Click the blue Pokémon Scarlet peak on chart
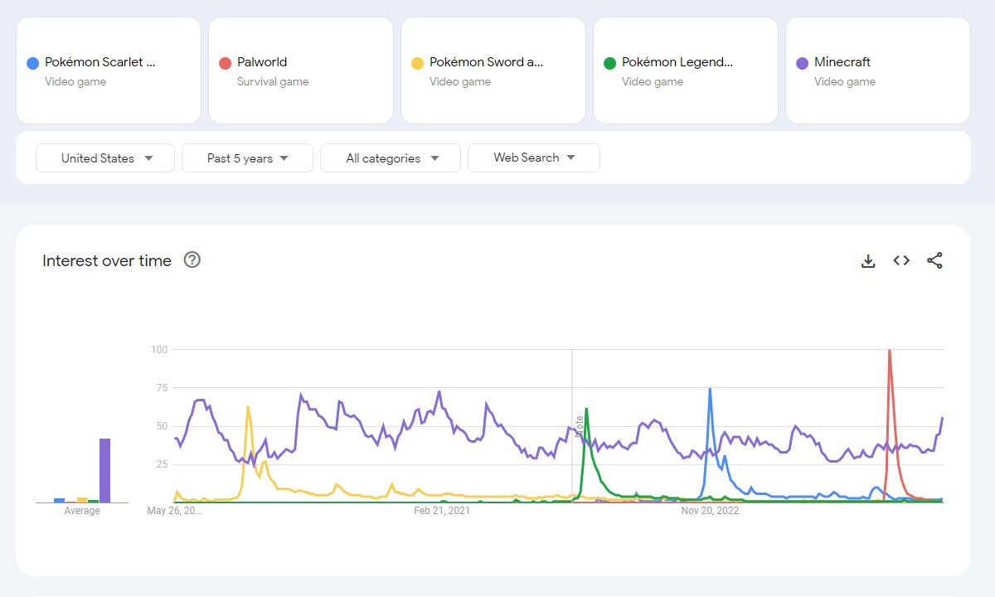Image resolution: width=995 pixels, height=597 pixels. [x=710, y=389]
